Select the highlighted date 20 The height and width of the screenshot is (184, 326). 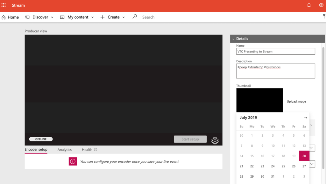(304, 156)
